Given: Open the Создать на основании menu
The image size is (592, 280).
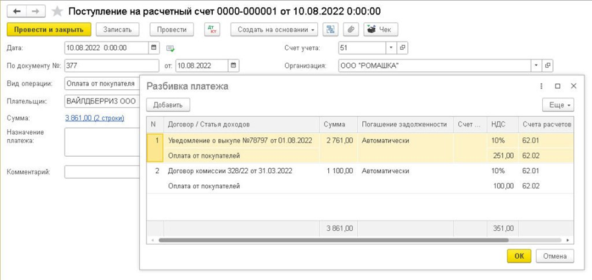Looking at the screenshot, I should (x=277, y=29).
